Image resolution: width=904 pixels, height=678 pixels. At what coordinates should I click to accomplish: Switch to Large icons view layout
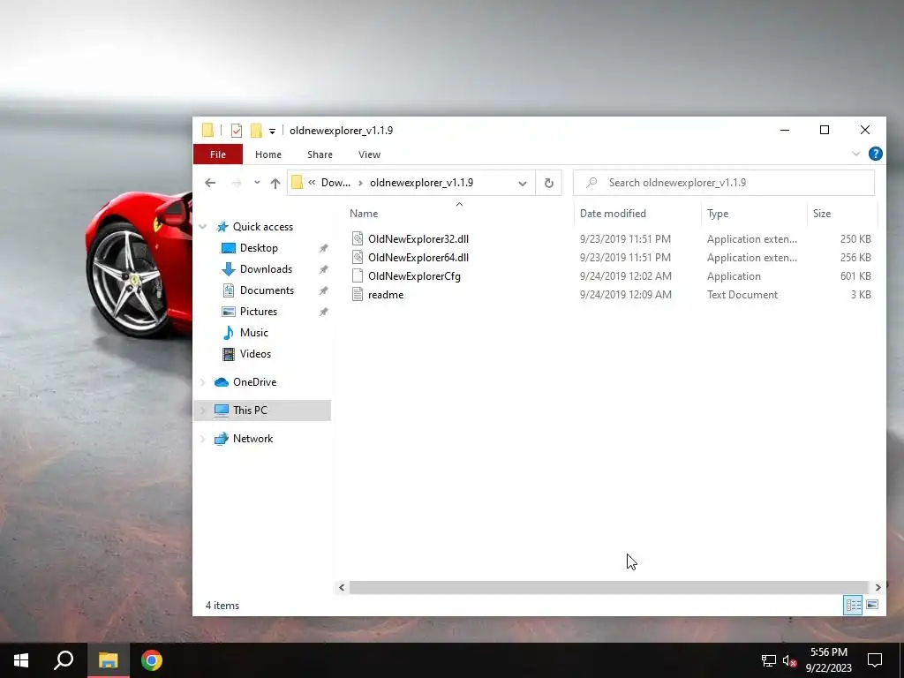pos(872,605)
